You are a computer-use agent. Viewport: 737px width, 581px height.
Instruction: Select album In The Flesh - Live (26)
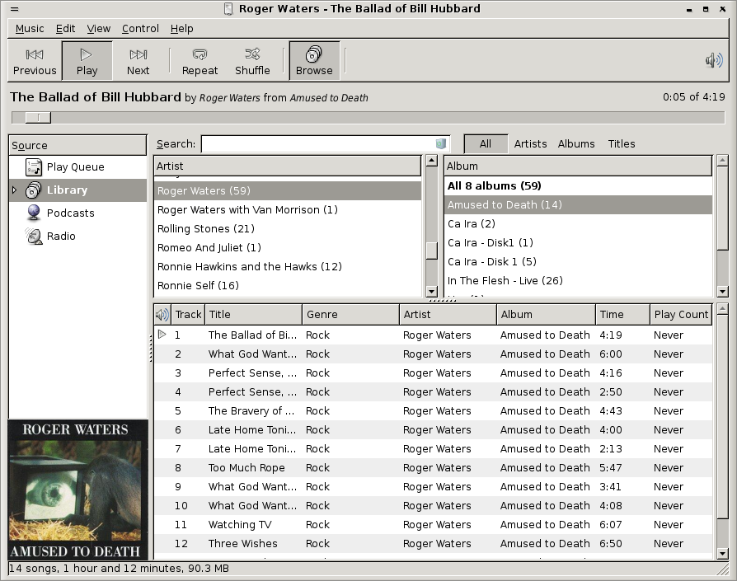tap(578, 280)
